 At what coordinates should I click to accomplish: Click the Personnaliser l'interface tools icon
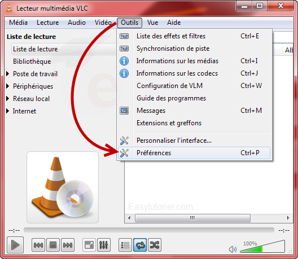124,141
